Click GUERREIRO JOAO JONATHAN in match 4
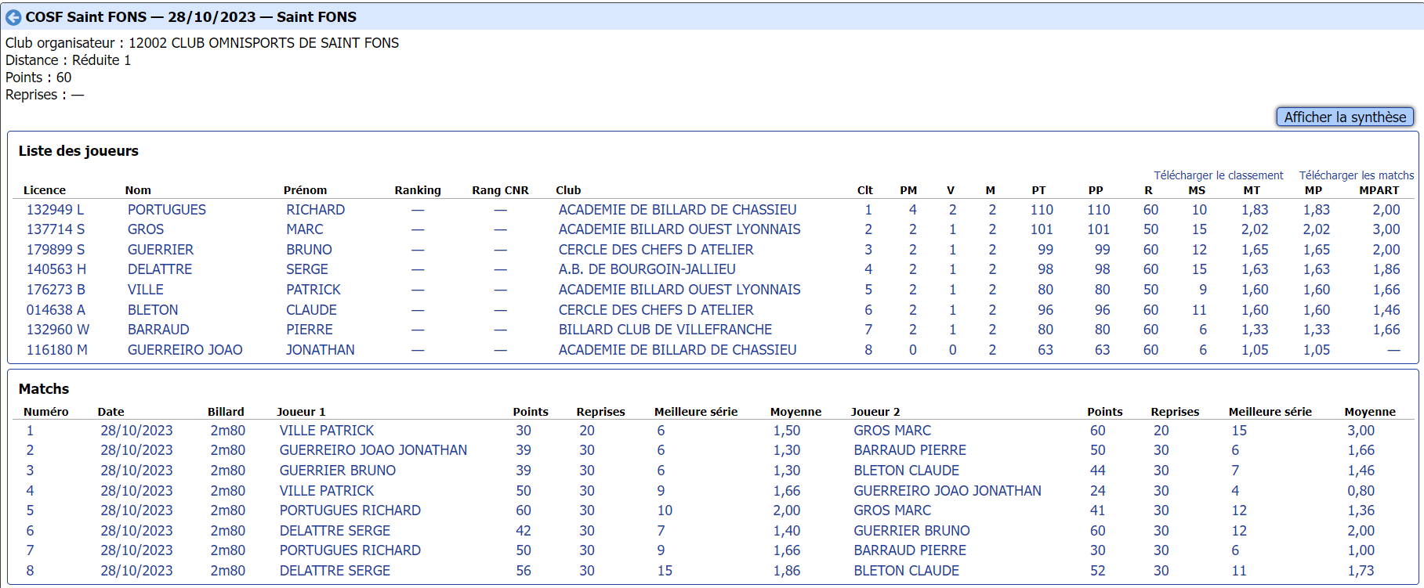Screen dimensions: 1424x588 (948, 491)
